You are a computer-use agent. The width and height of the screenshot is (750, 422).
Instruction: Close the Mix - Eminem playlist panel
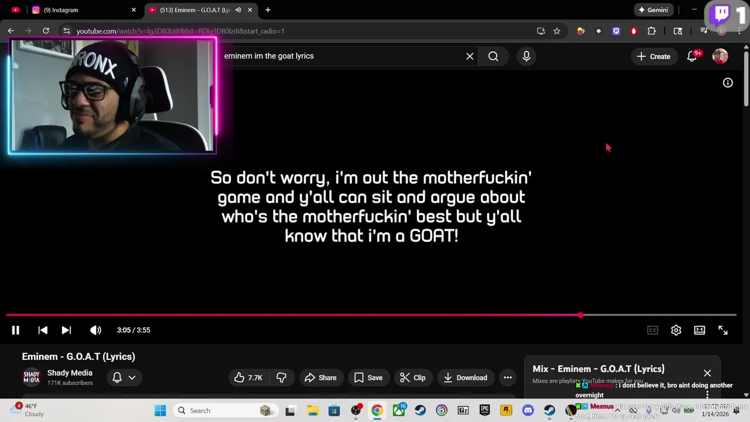(x=707, y=373)
